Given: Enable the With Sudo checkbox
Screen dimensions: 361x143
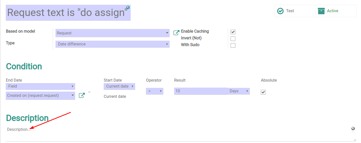Looking at the screenshot, I should [x=233, y=45].
